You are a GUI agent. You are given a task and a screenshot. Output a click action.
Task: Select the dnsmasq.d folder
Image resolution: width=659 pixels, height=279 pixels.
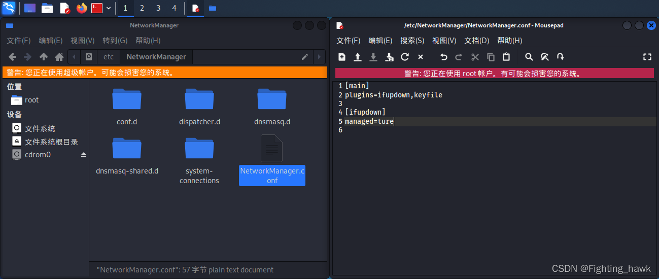click(x=272, y=107)
